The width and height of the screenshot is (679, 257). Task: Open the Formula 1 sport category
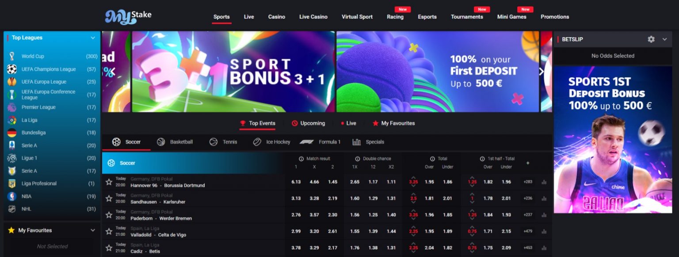320,142
